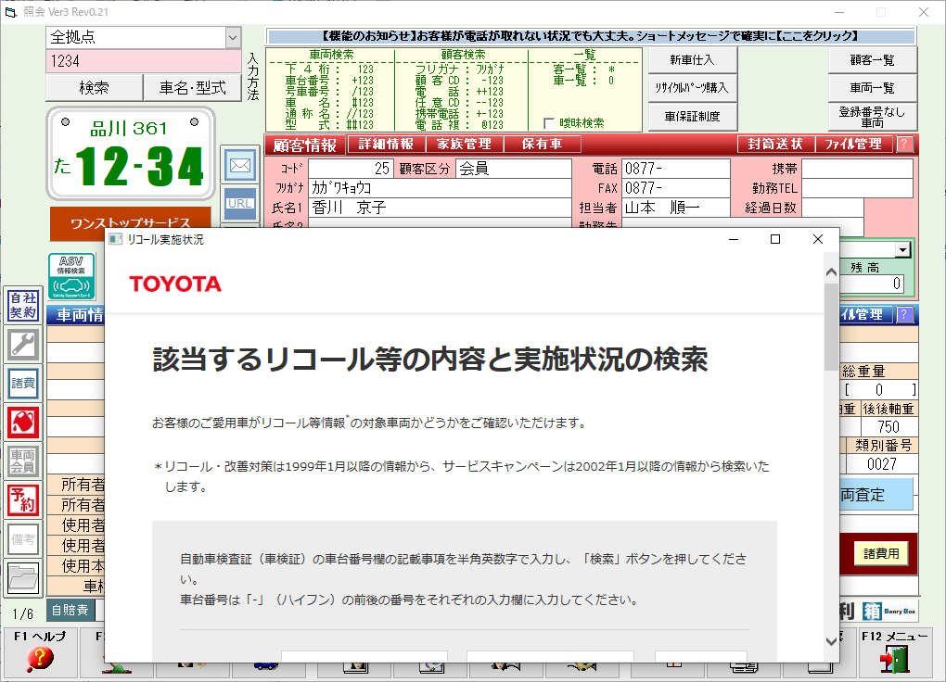946x682 pixels.
Task: Expand the 全拠点 location dropdown
Action: (x=233, y=37)
